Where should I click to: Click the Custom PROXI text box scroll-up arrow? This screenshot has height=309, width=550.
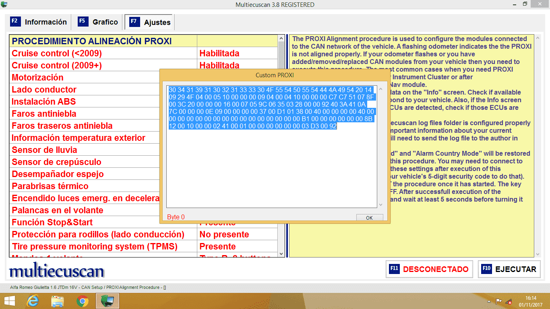[x=380, y=89]
